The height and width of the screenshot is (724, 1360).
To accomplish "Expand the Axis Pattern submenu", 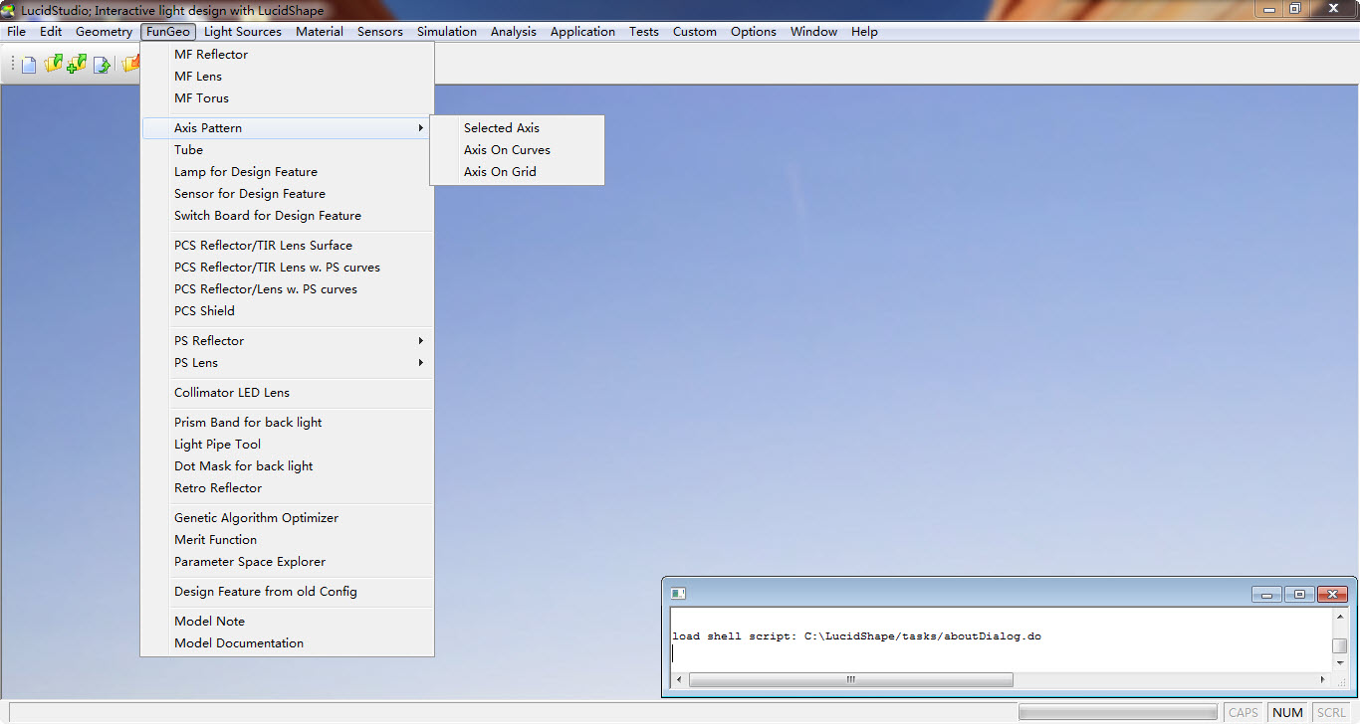I will click(287, 128).
